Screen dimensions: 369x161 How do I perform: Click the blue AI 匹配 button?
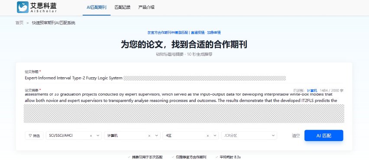coord(324,135)
